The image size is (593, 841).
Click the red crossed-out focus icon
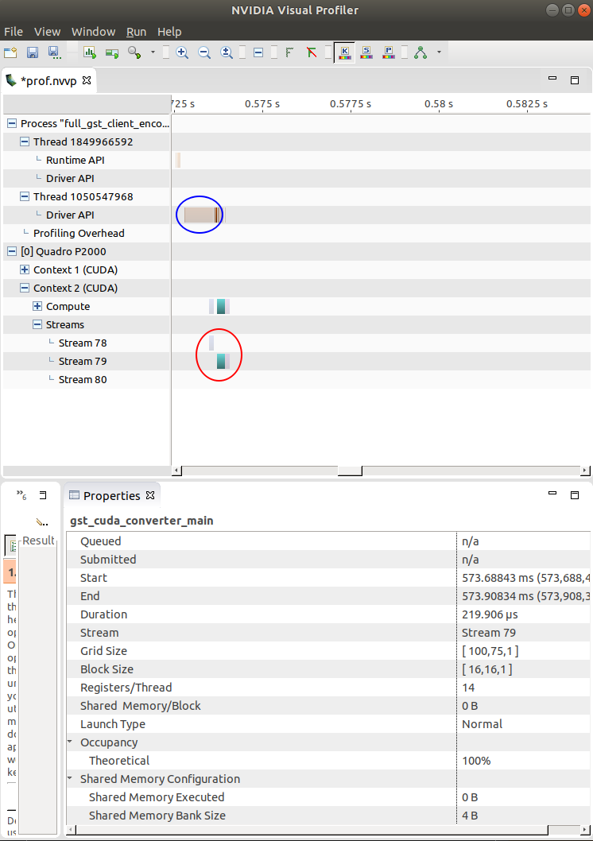[x=312, y=52]
